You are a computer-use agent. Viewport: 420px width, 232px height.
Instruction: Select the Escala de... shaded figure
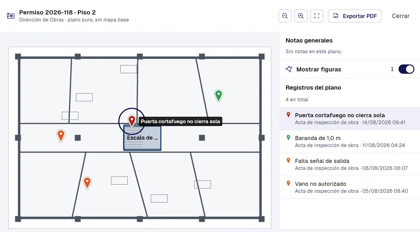pyautogui.click(x=142, y=138)
